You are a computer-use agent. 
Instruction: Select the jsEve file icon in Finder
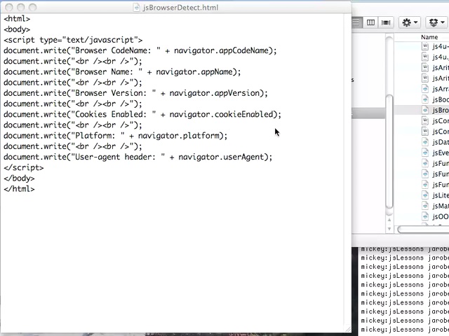point(425,153)
